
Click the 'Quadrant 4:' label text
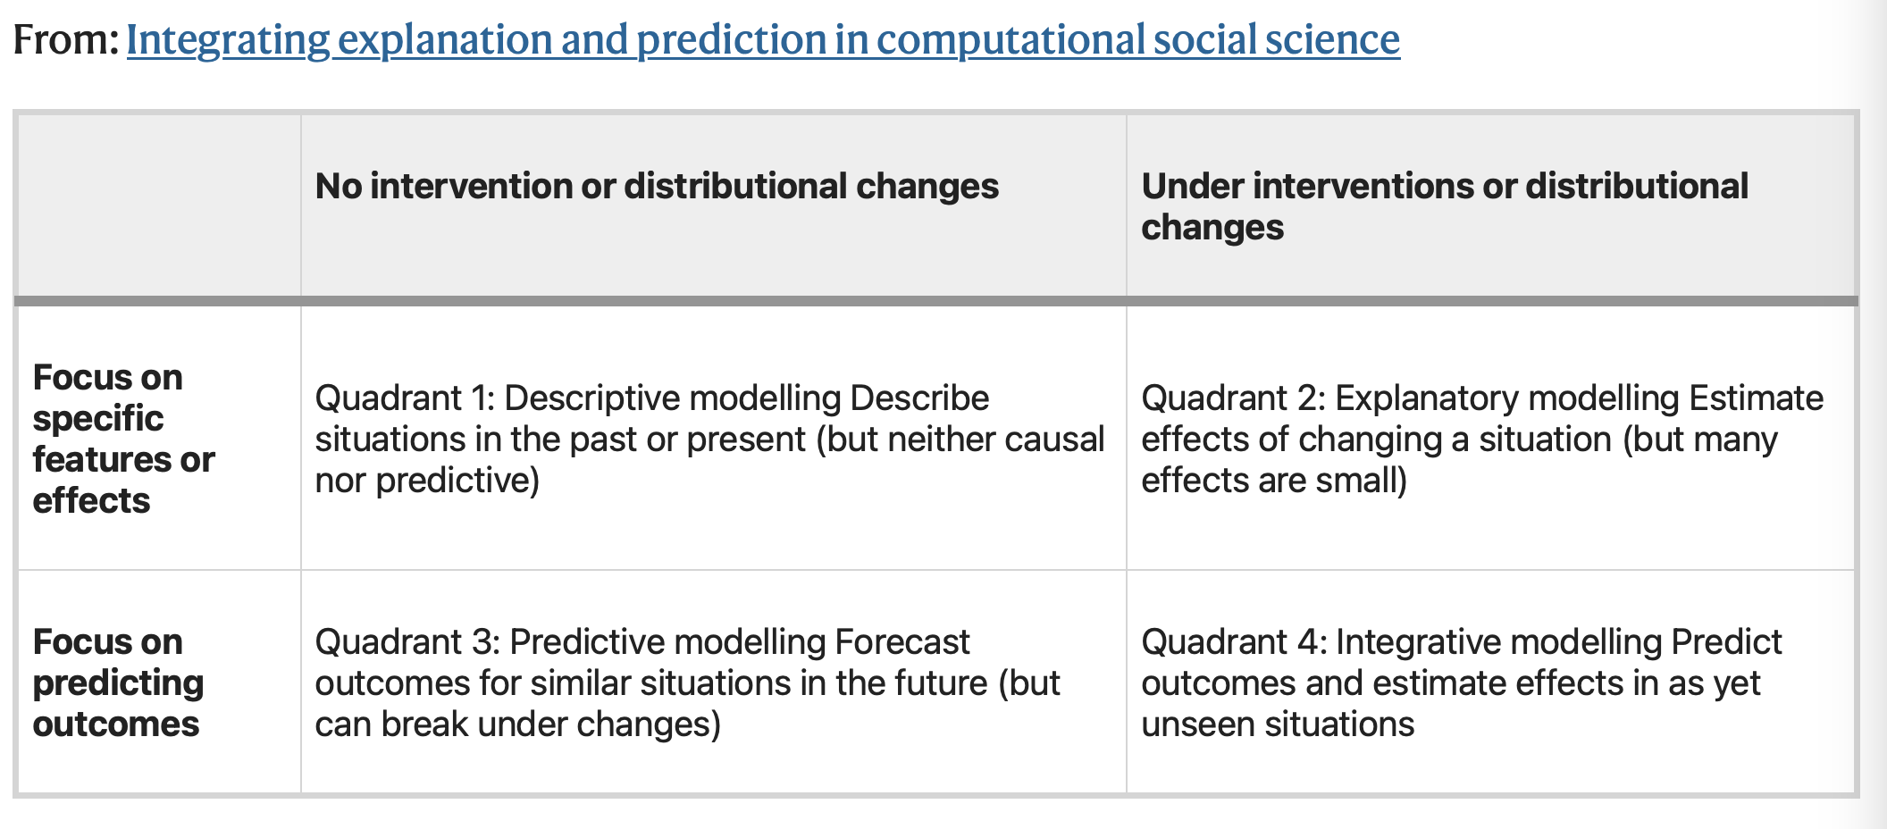pos(1234,642)
